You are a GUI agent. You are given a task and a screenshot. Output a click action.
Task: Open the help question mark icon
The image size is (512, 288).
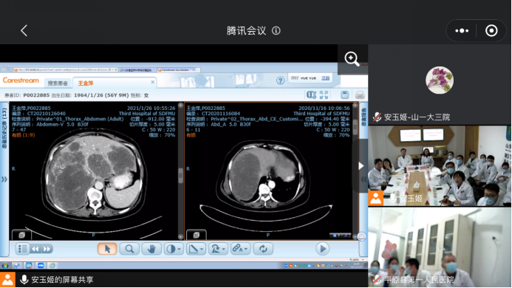click(x=280, y=80)
